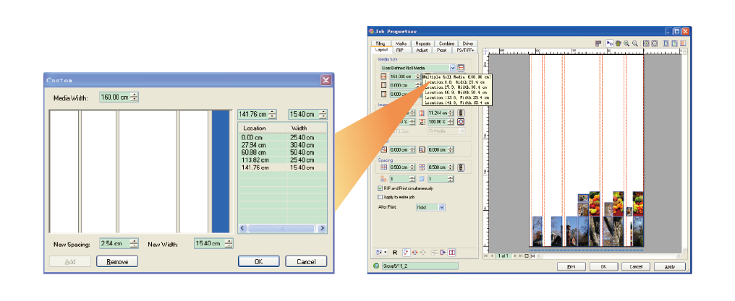Switch to the Marks tab

click(402, 43)
